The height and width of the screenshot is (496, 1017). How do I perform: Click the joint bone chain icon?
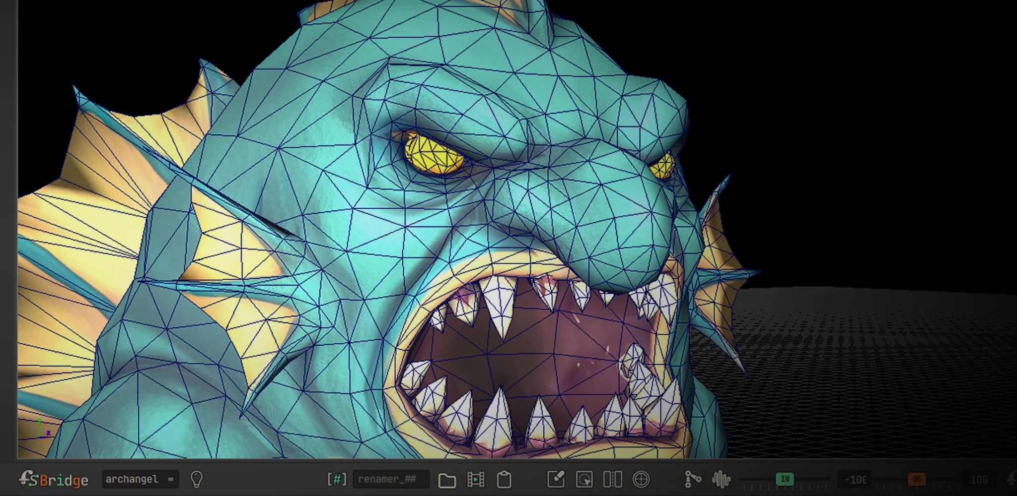(x=692, y=479)
